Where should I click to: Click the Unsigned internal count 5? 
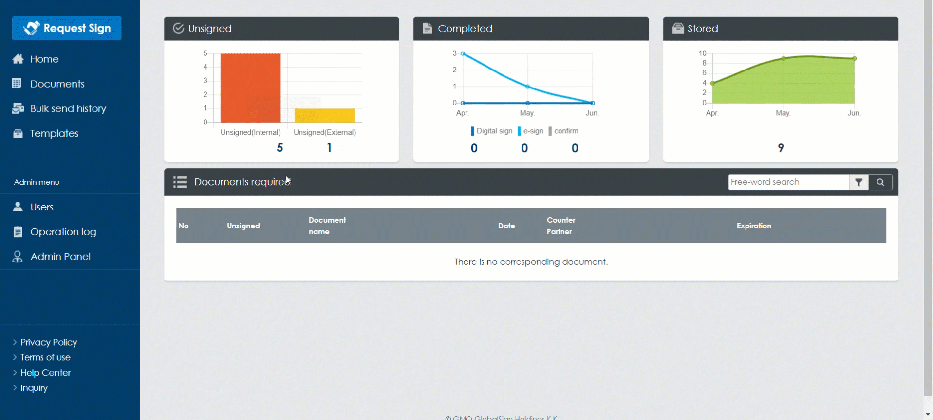click(280, 148)
